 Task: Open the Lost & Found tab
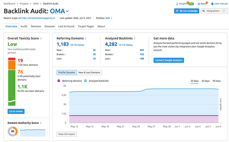[66, 26]
